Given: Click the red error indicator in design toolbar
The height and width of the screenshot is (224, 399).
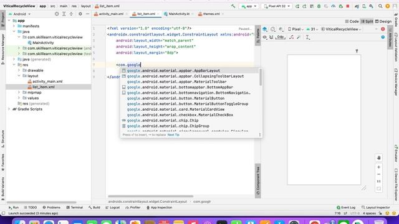Looking at the screenshot, I should (x=383, y=29).
